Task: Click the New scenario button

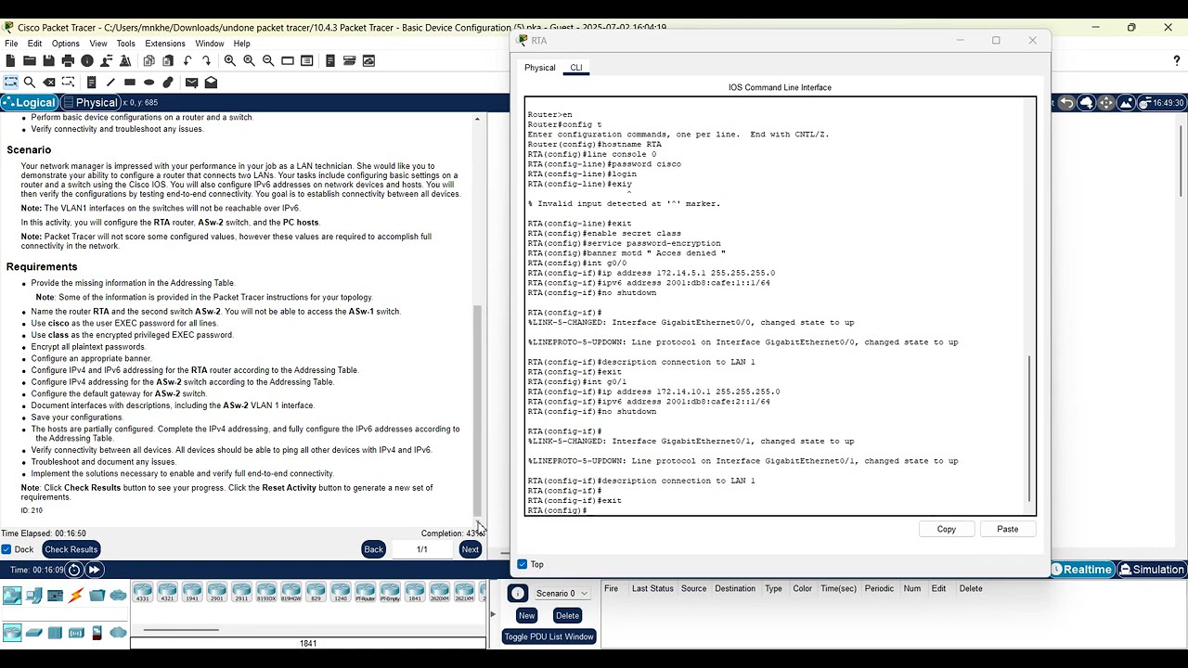Action: point(526,615)
